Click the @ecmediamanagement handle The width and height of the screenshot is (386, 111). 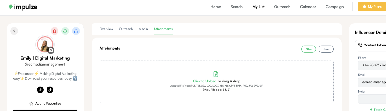click(x=45, y=65)
